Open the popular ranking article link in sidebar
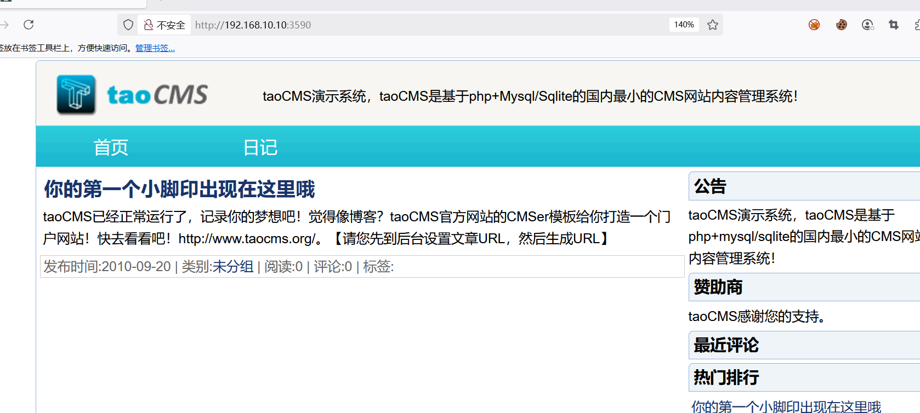Viewport: 920px width, 413px height. [x=786, y=406]
